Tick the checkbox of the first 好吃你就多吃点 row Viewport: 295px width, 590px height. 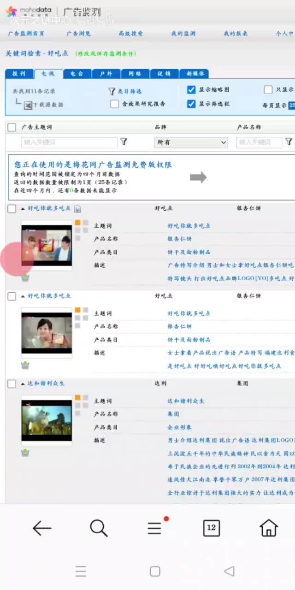(12, 209)
